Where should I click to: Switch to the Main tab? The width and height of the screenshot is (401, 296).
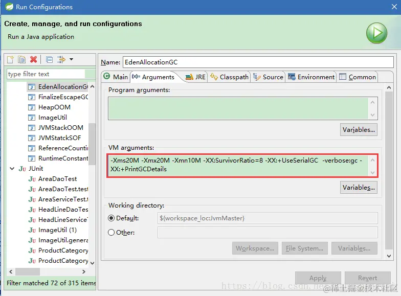[116, 77]
